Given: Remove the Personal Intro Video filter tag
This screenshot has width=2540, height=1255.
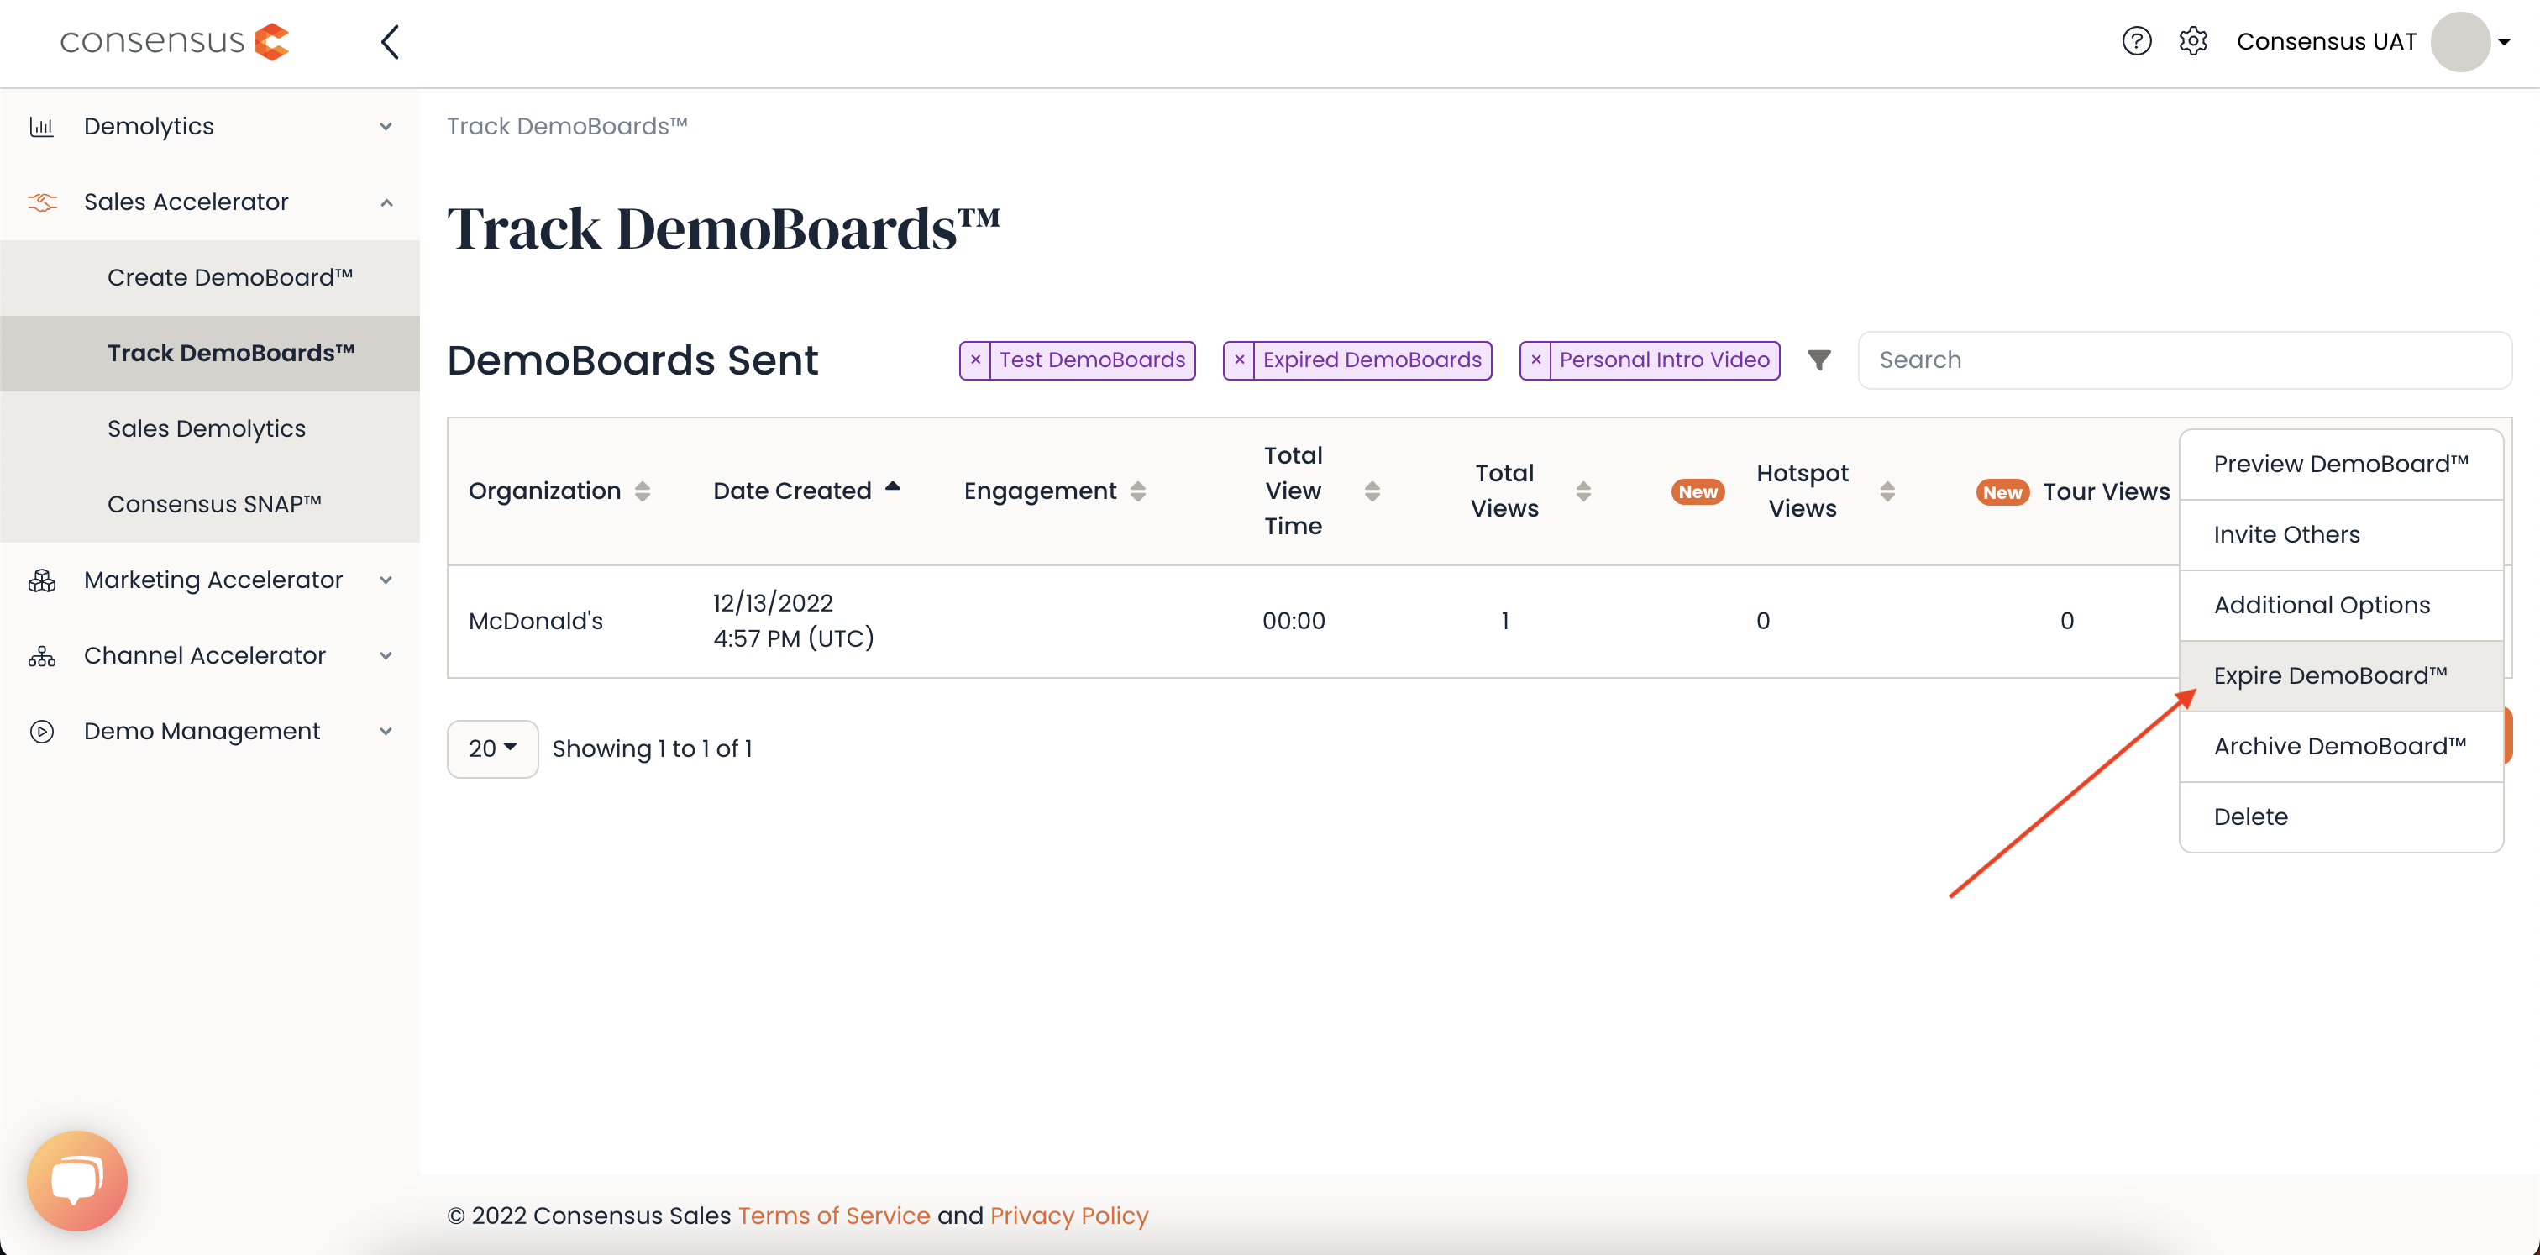Looking at the screenshot, I should click(x=1535, y=360).
